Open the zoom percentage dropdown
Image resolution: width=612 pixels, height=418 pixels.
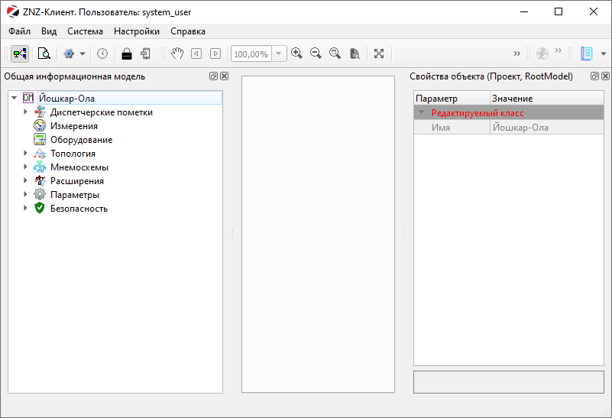tap(278, 54)
